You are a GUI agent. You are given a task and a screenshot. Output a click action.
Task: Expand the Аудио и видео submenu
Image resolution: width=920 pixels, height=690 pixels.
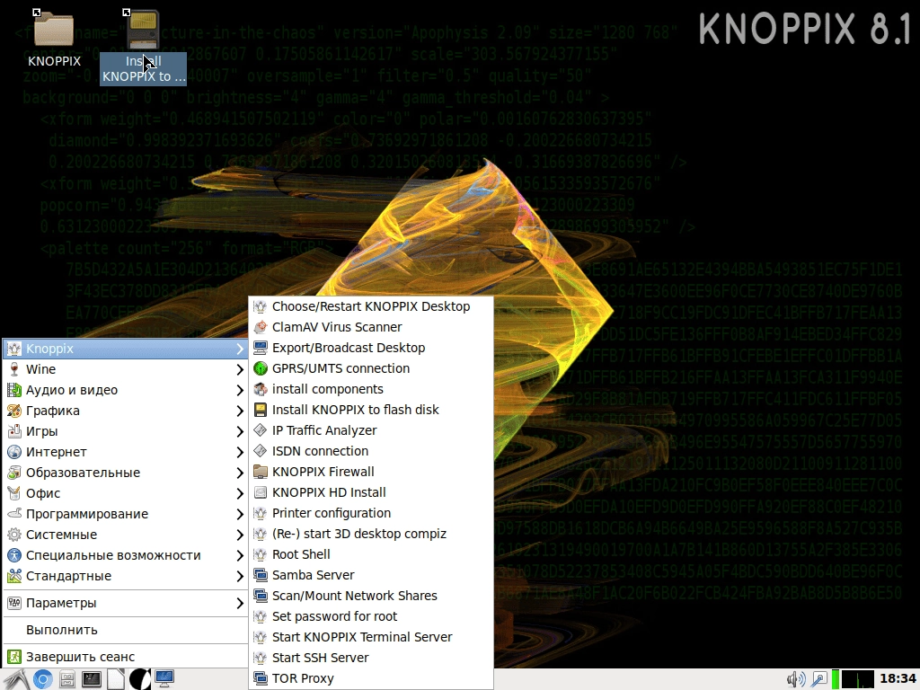coord(125,390)
